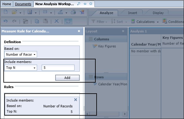Open the Documents tab
184x119 pixels.
(x=23, y=4)
